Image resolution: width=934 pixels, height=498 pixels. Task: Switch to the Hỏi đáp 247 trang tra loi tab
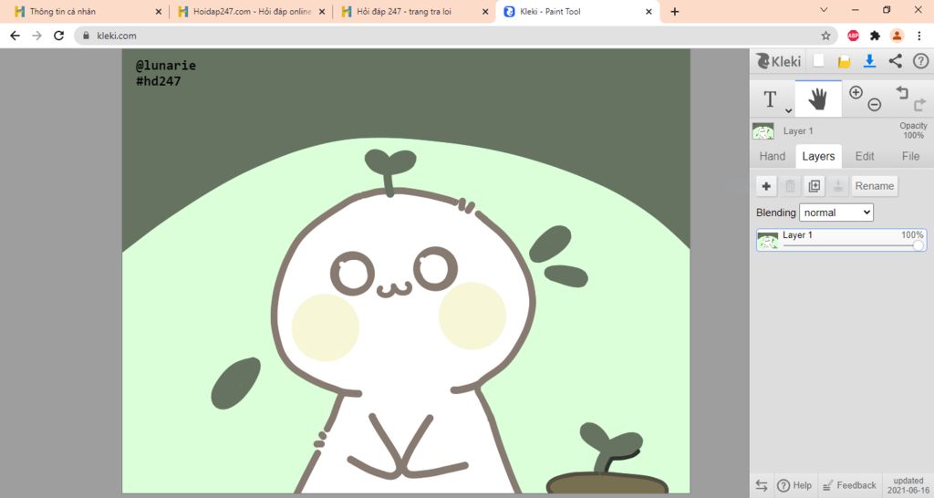414,11
